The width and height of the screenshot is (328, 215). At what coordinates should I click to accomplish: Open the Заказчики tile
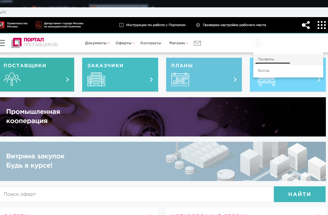tap(120, 75)
